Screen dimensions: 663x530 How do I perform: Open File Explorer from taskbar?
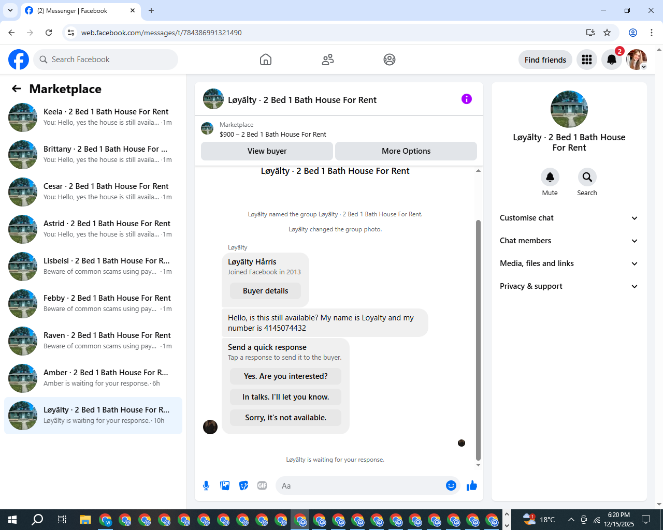click(85, 520)
